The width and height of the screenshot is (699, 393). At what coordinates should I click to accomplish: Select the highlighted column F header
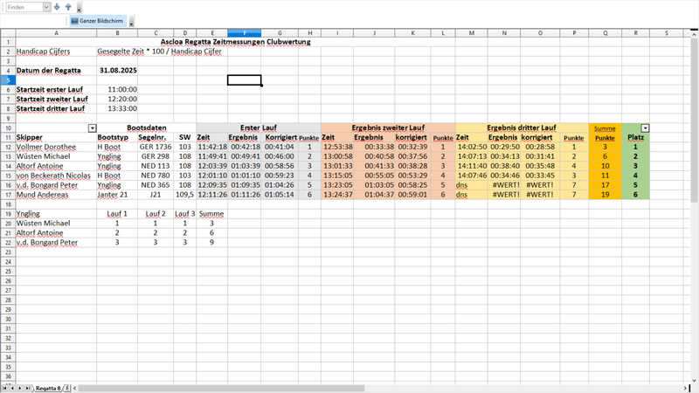point(245,33)
